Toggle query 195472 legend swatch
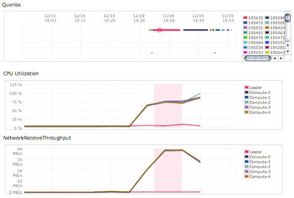 tap(245, 23)
